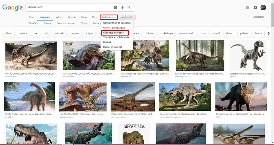This screenshot has width=274, height=145.
Task: Click the camera search-by-image icon
Action: [115, 7]
